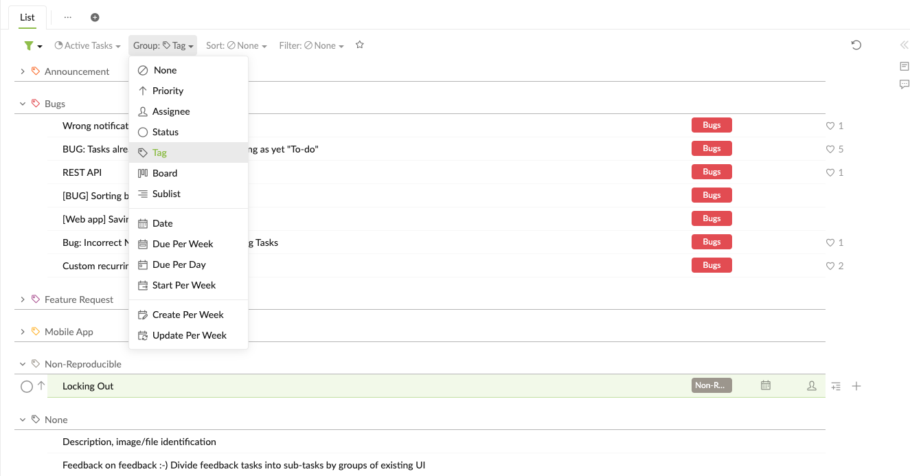This screenshot has width=910, height=476.
Task: Click red Bugs tag on REST API row
Action: coord(712,172)
